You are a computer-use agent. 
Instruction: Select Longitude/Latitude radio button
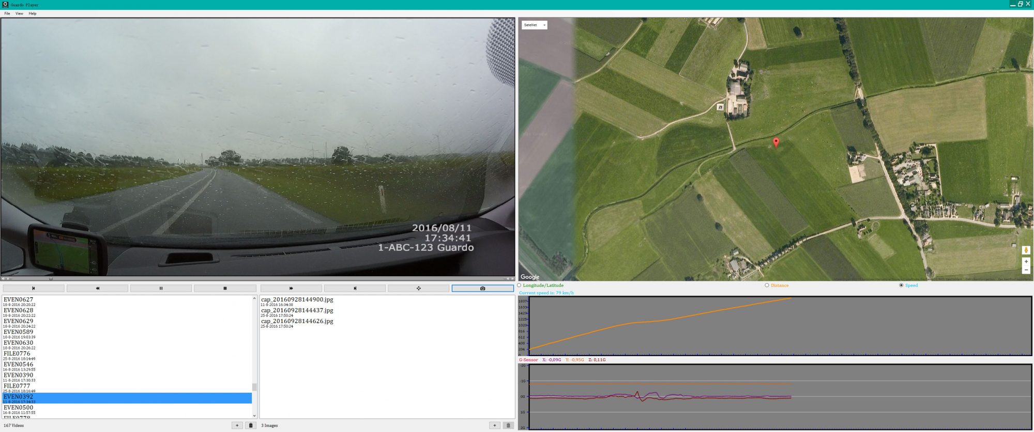coord(519,285)
